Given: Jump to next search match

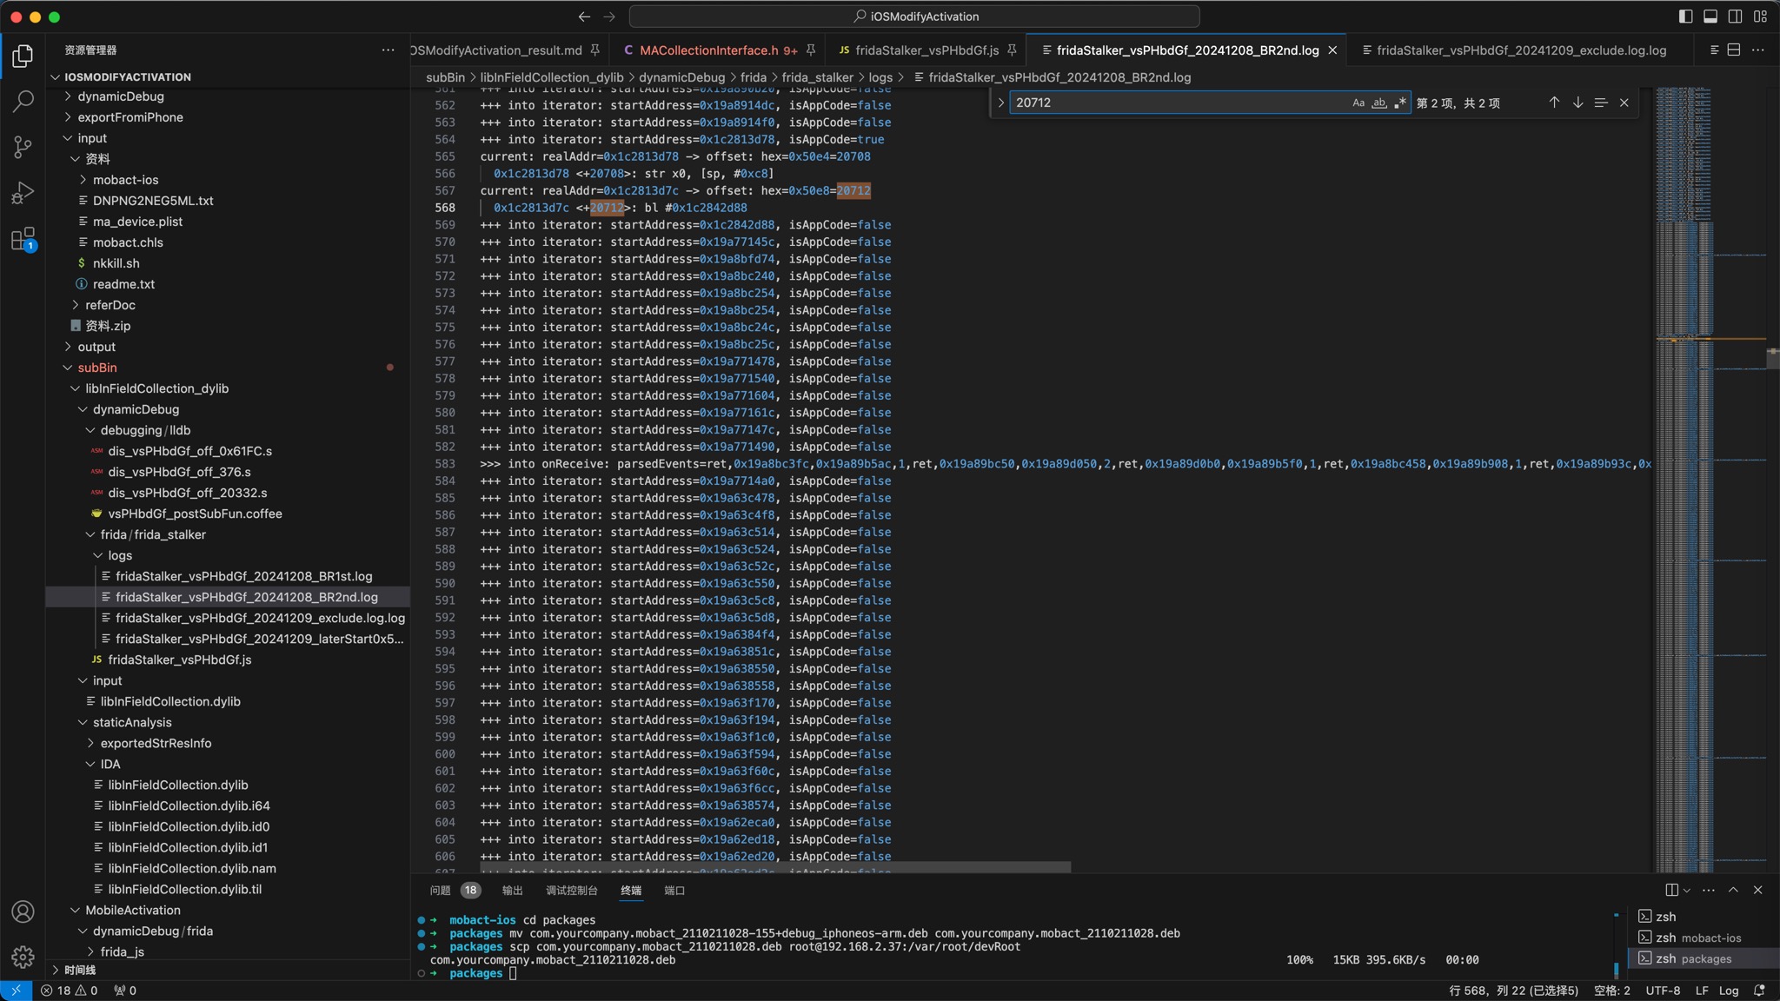Looking at the screenshot, I should [1577, 103].
